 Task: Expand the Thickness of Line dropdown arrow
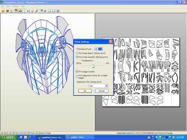(x=96, y=49)
